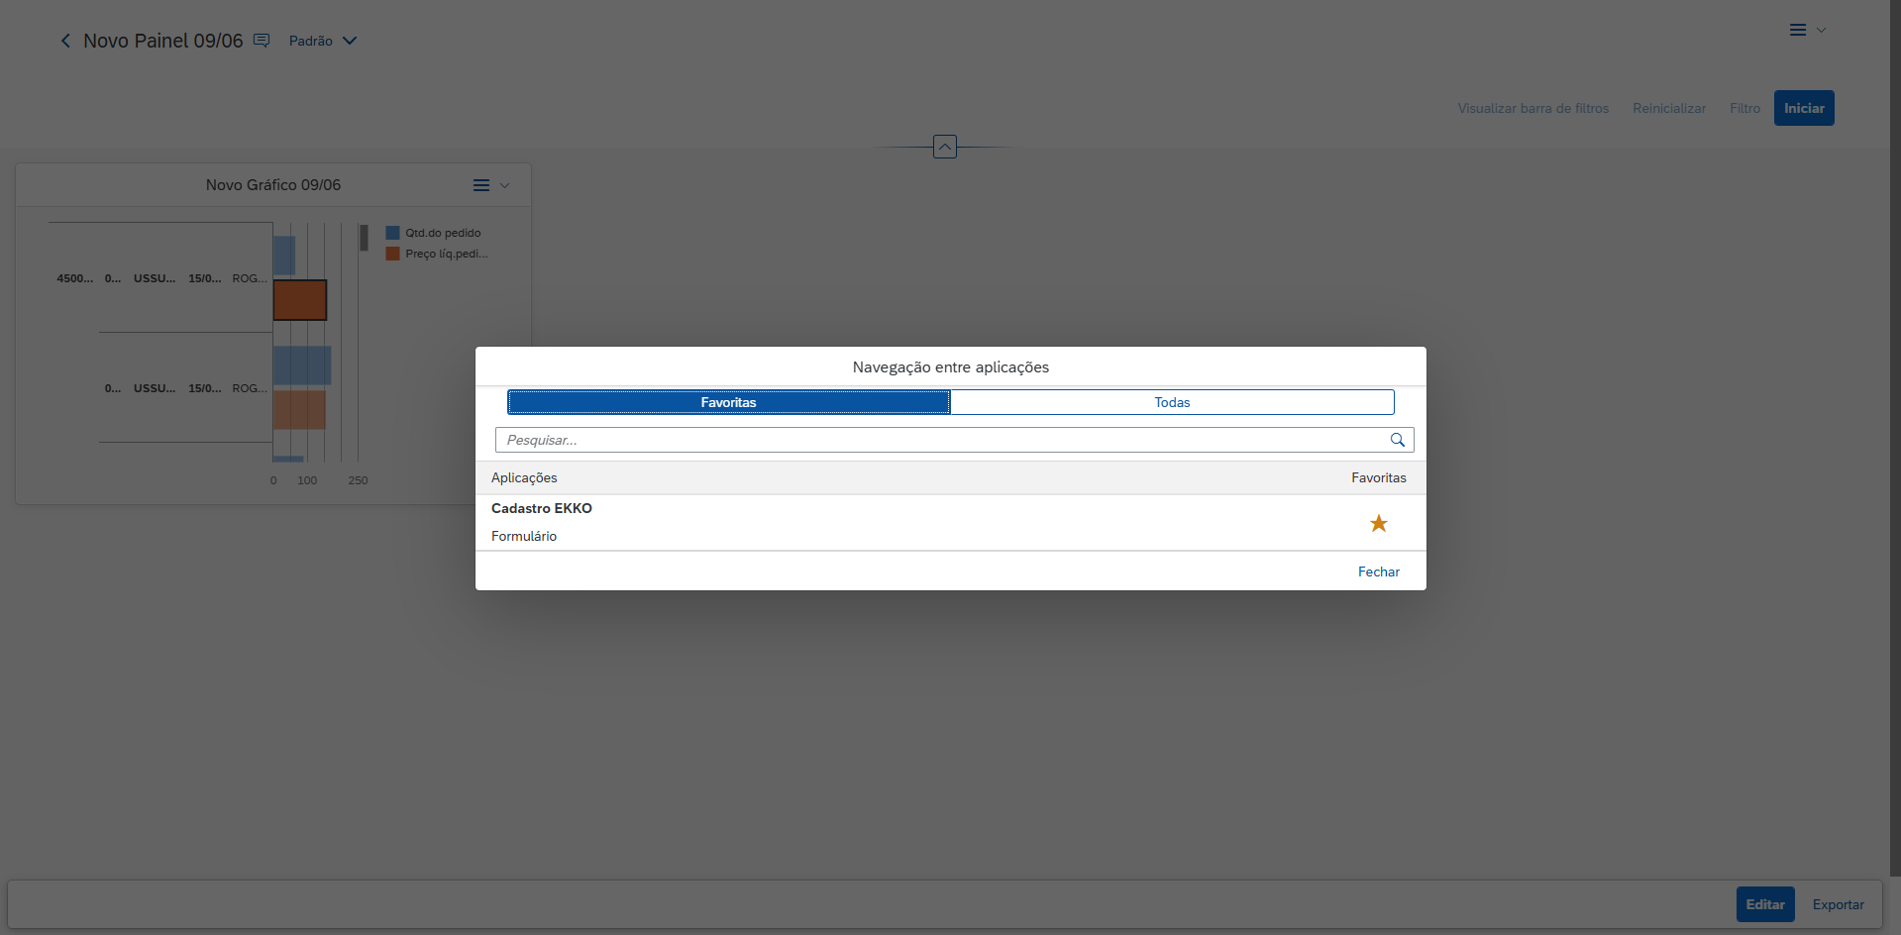Open the Novo Gráfico 09/06 chart menu icon
This screenshot has width=1901, height=935.
point(481,185)
